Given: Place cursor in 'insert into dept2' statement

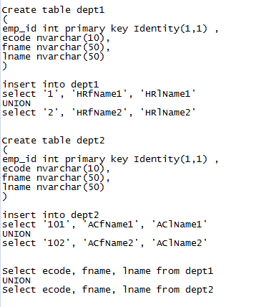Looking at the screenshot, I should coord(50,215).
